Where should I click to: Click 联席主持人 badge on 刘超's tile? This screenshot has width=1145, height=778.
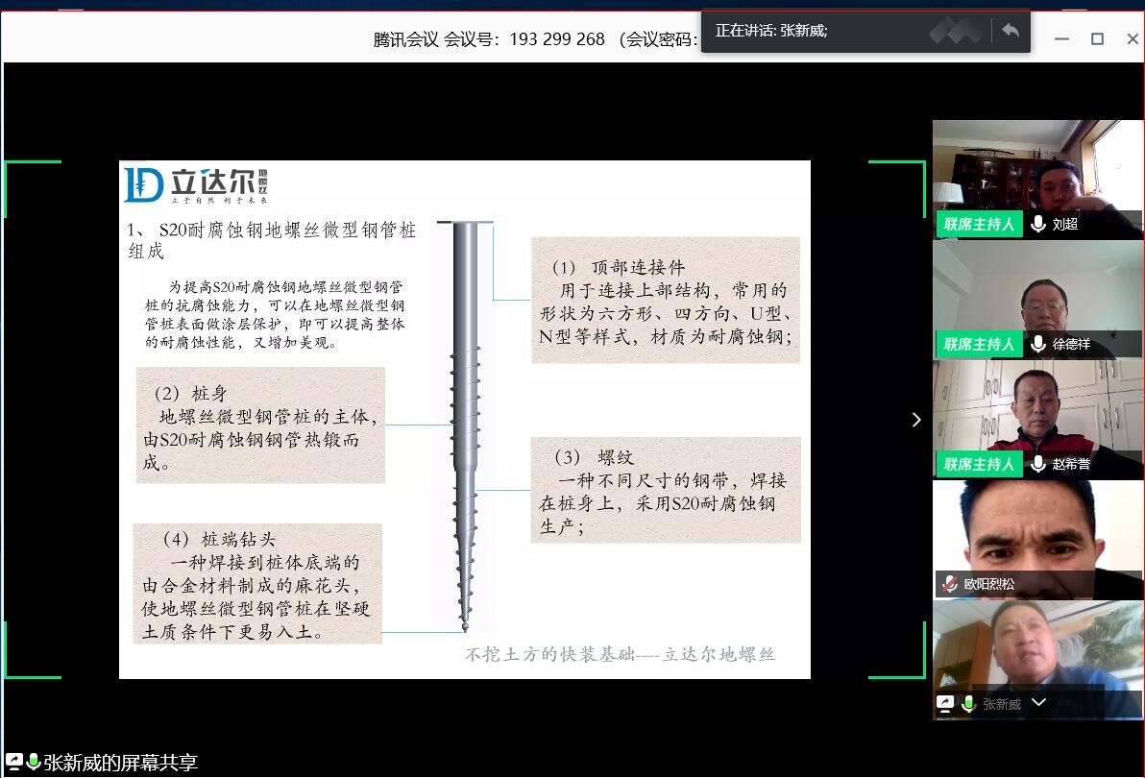point(978,224)
